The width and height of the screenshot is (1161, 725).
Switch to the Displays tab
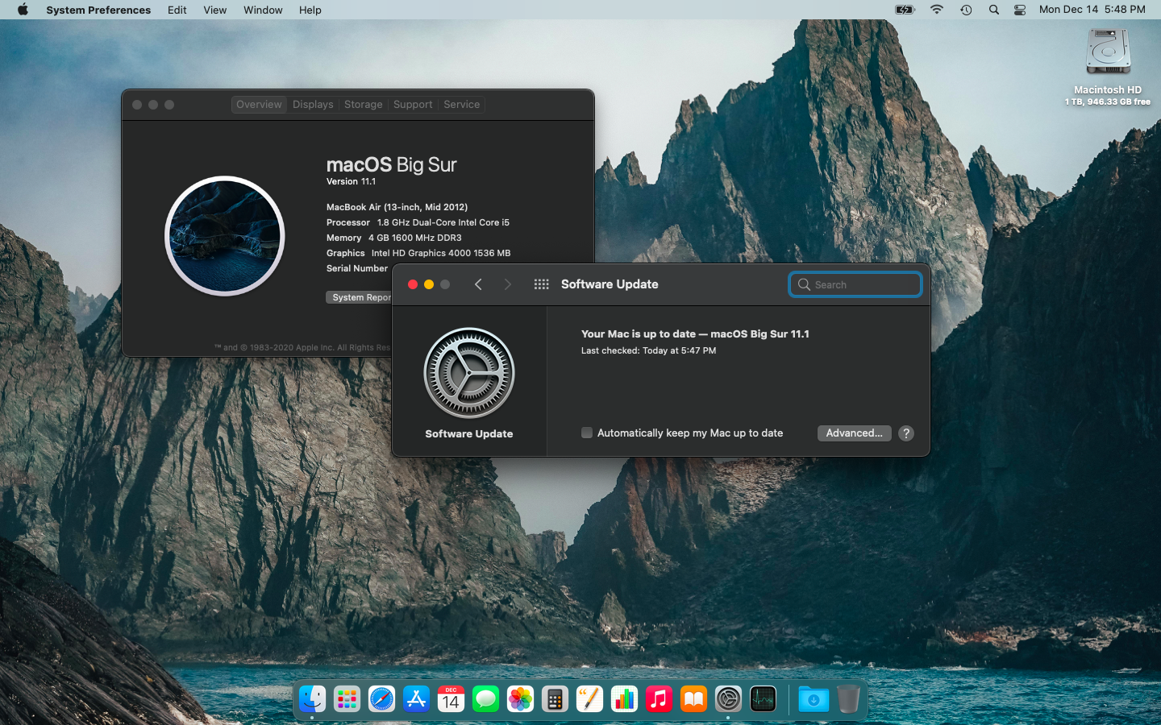click(x=313, y=105)
